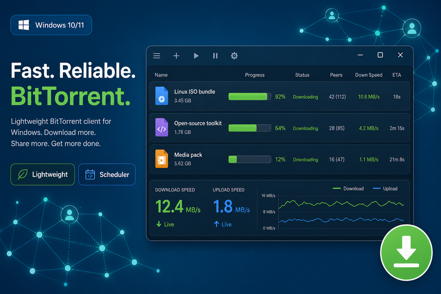
Task: Sort by the Name column header
Action: coord(161,75)
